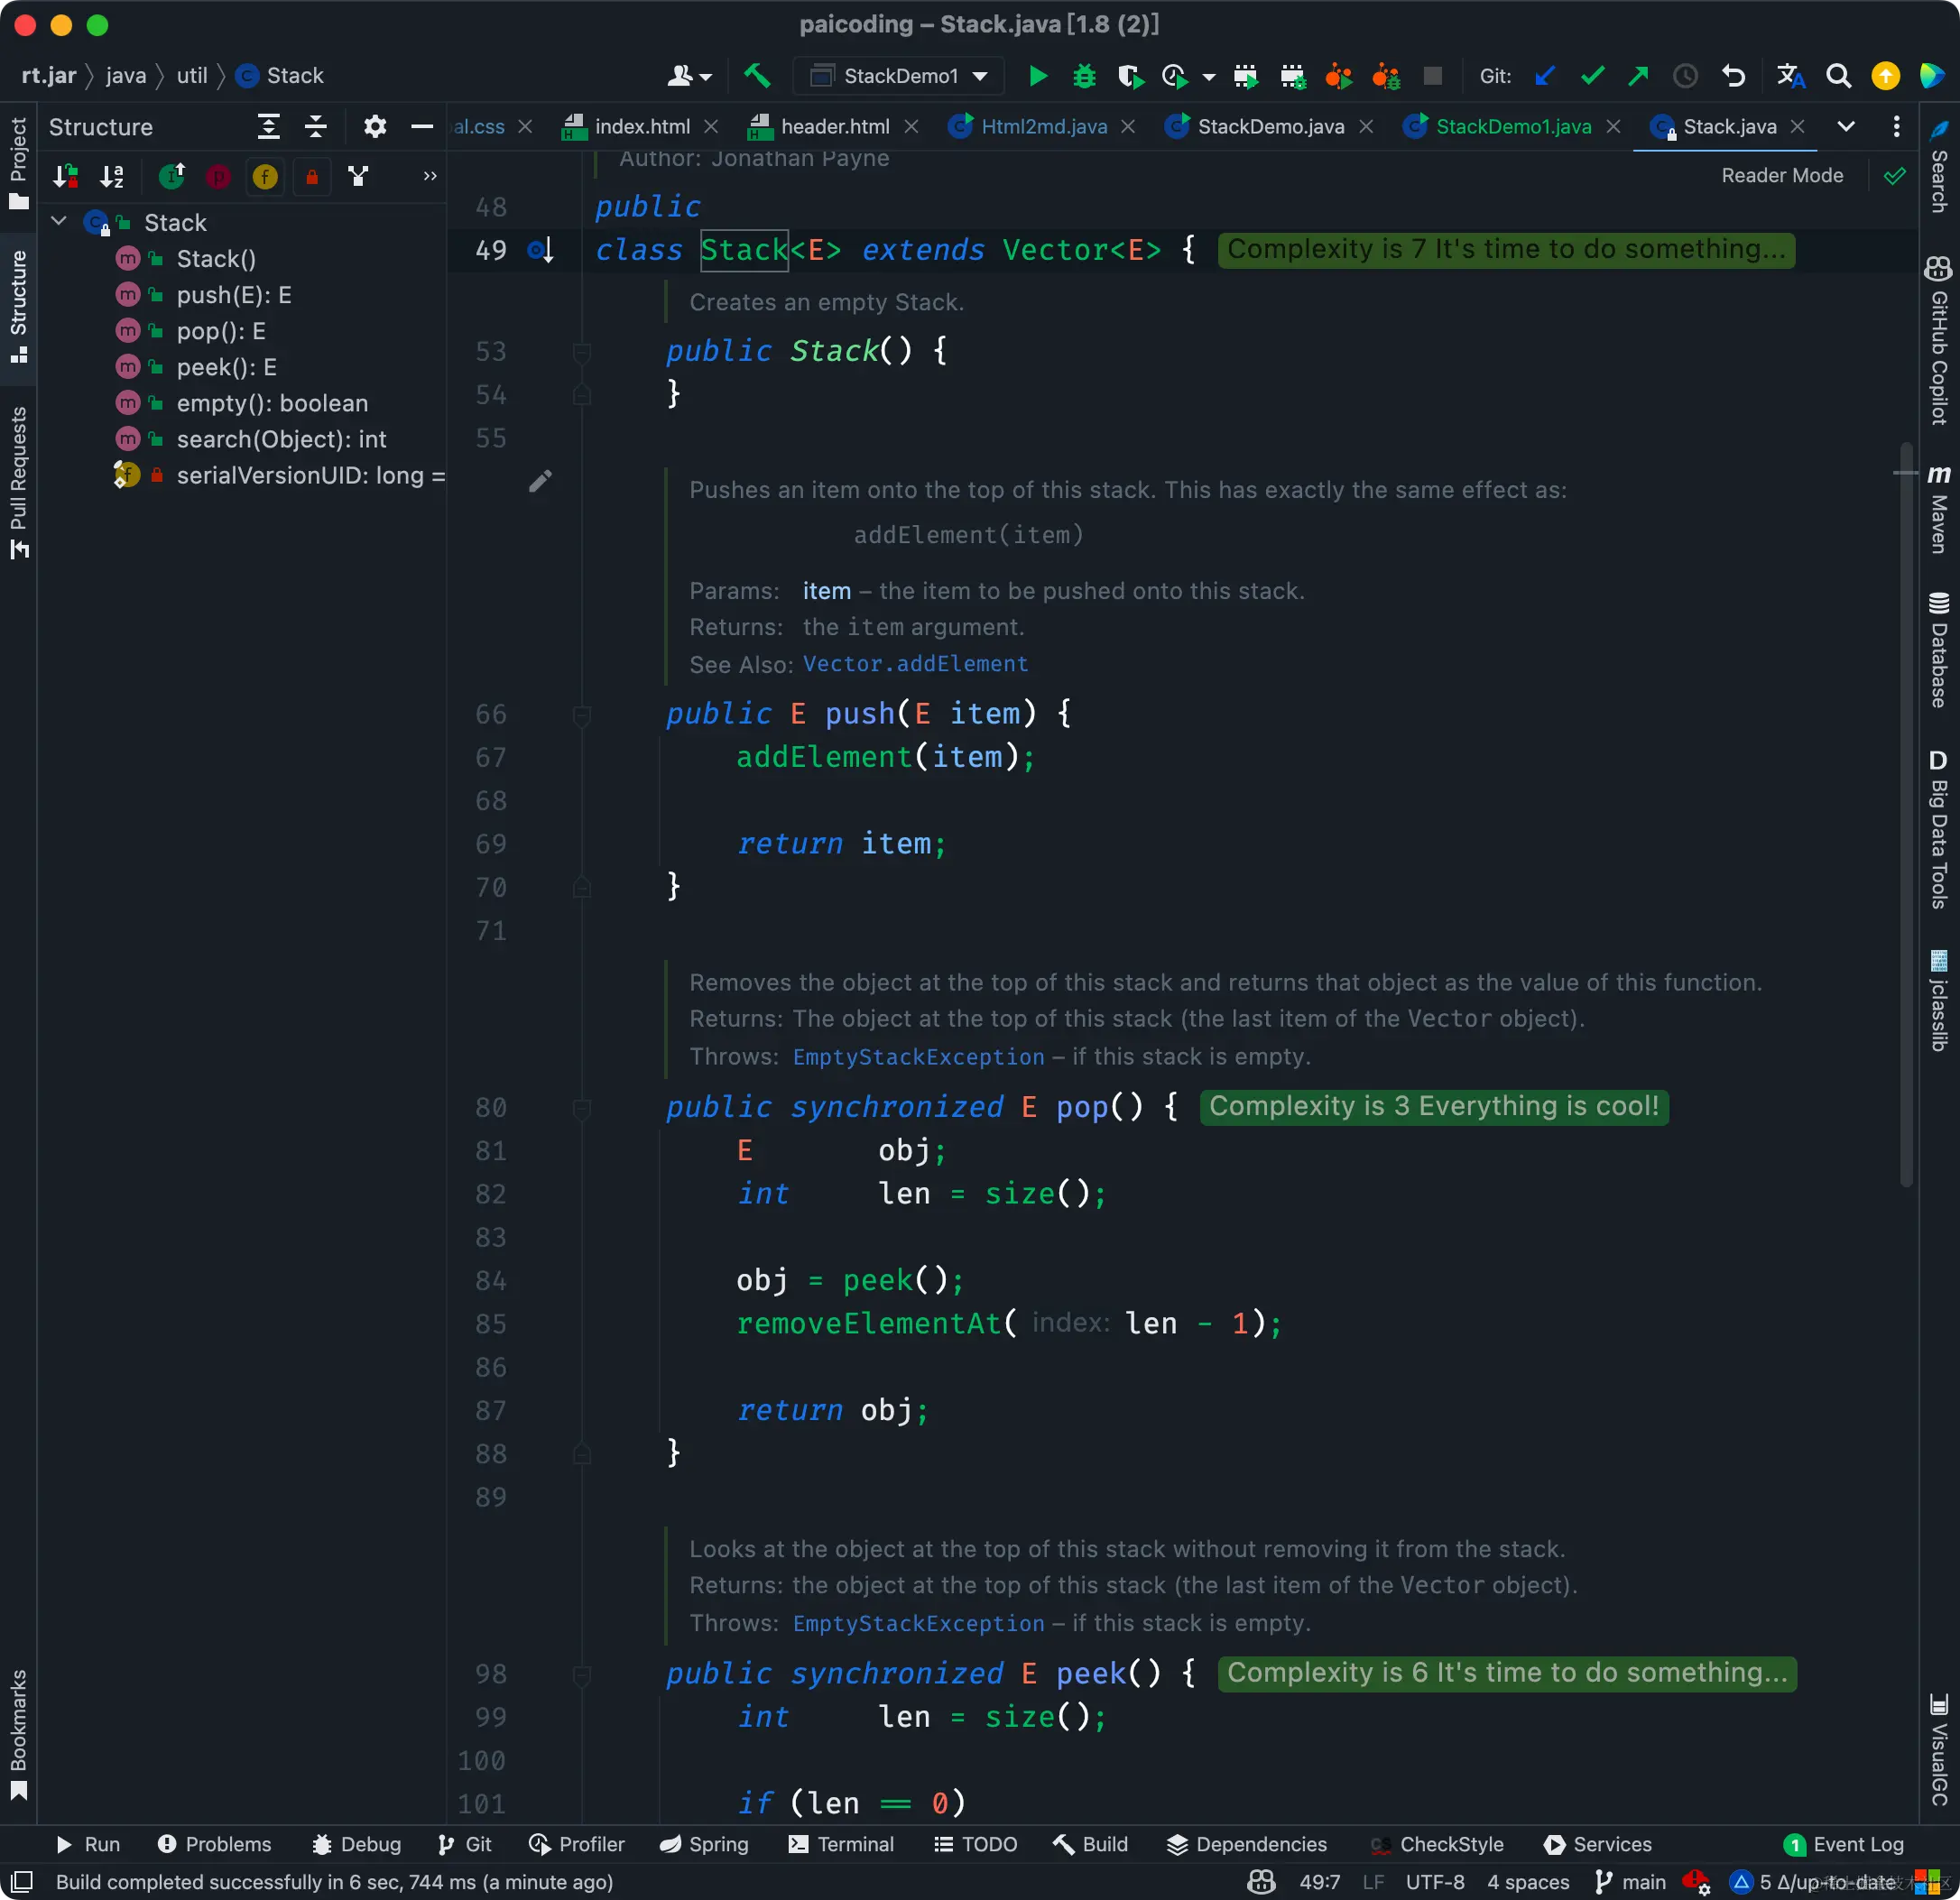Click the Debug bug icon in toolbar
Screen dimensions: 1960x1900
point(1084,76)
